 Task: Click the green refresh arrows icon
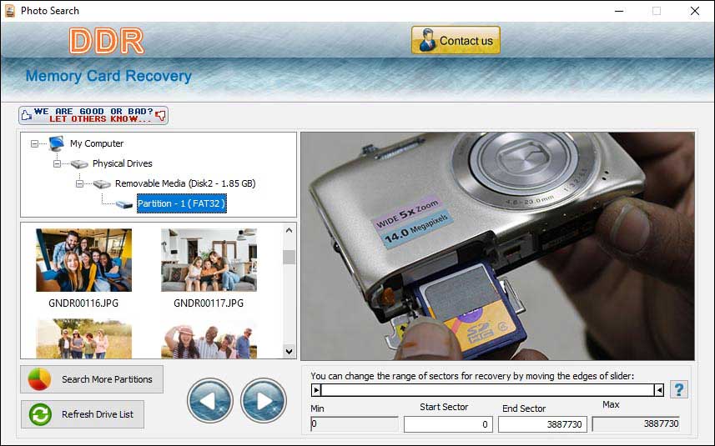[40, 414]
